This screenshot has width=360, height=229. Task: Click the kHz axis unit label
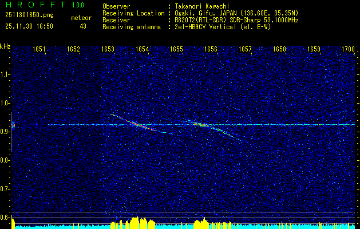(x=5, y=46)
